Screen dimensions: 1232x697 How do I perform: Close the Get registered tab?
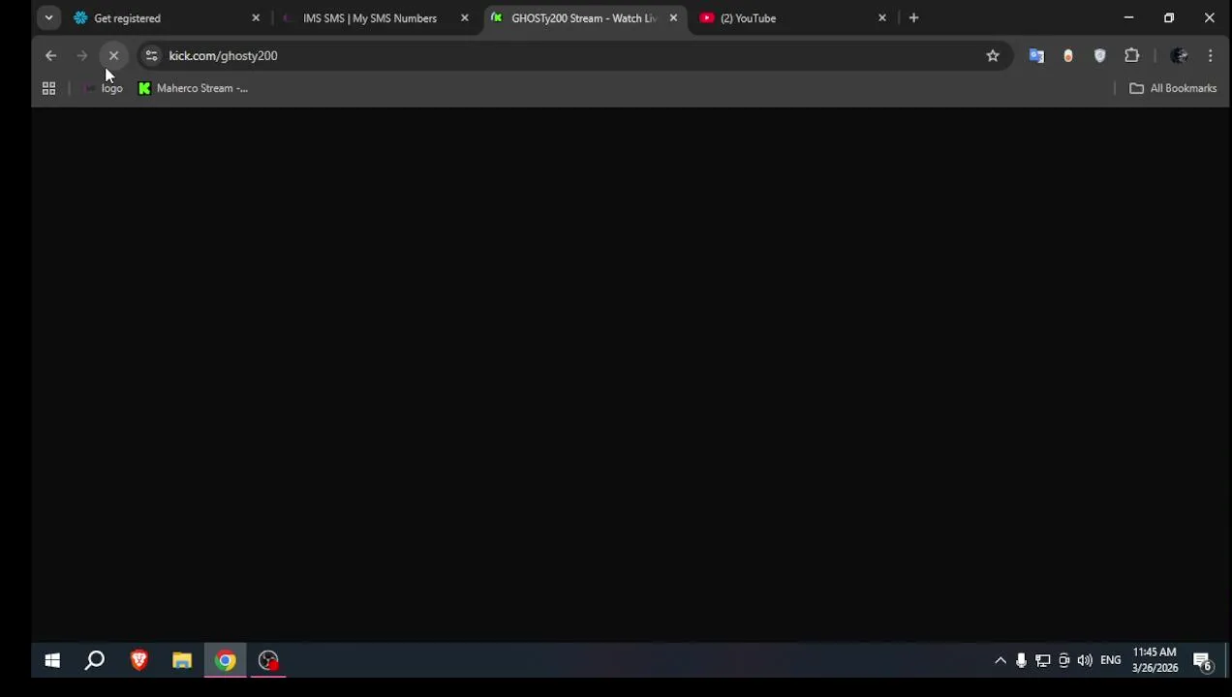click(256, 17)
